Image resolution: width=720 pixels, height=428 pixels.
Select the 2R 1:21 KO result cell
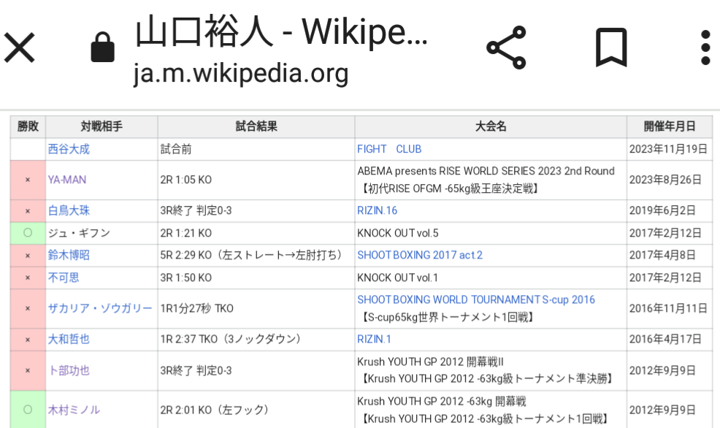[x=256, y=233]
